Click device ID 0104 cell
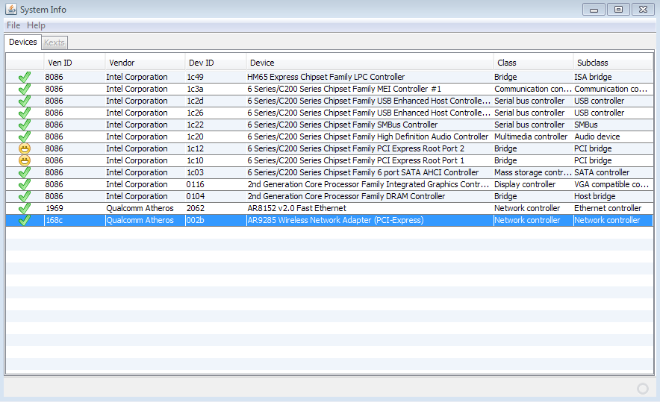Image resolution: width=660 pixels, height=402 pixels. pyautogui.click(x=216, y=196)
